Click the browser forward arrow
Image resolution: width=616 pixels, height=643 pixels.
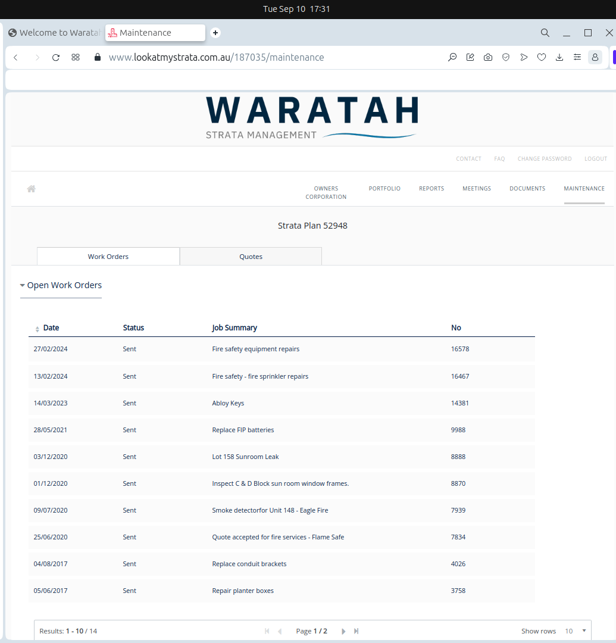click(37, 57)
